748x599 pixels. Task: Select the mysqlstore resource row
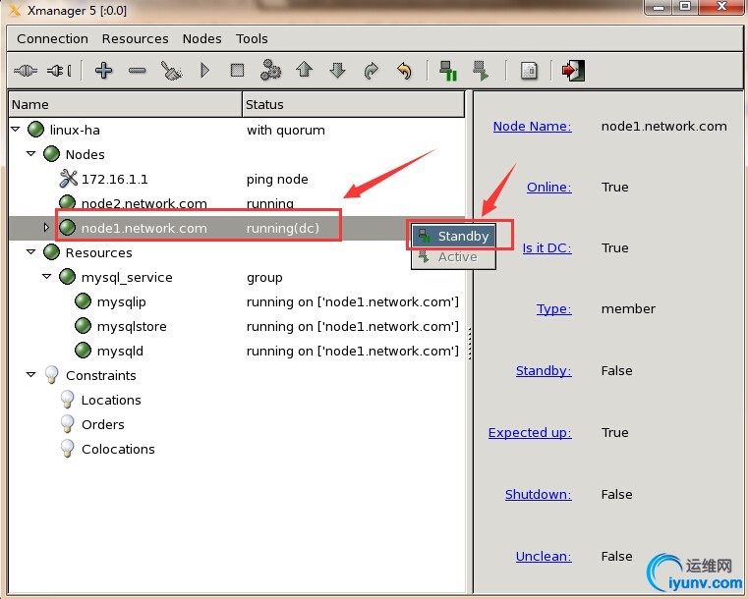coord(237,326)
